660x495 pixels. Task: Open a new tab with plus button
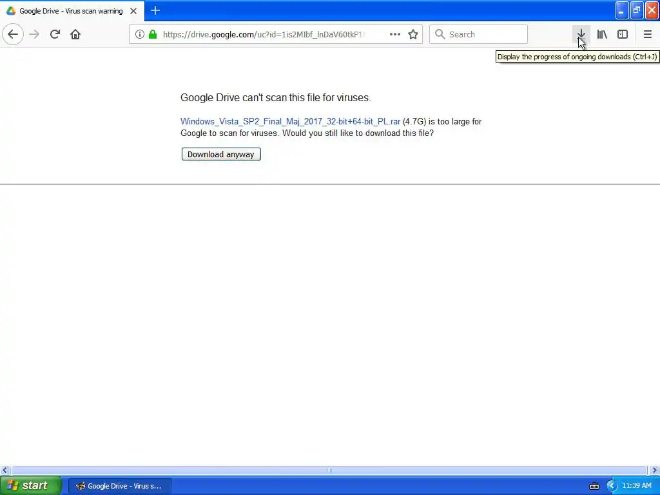(x=155, y=10)
